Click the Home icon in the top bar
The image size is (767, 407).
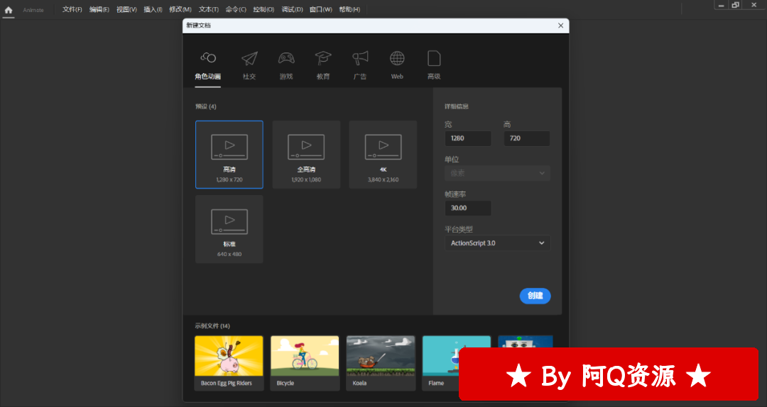coord(9,10)
